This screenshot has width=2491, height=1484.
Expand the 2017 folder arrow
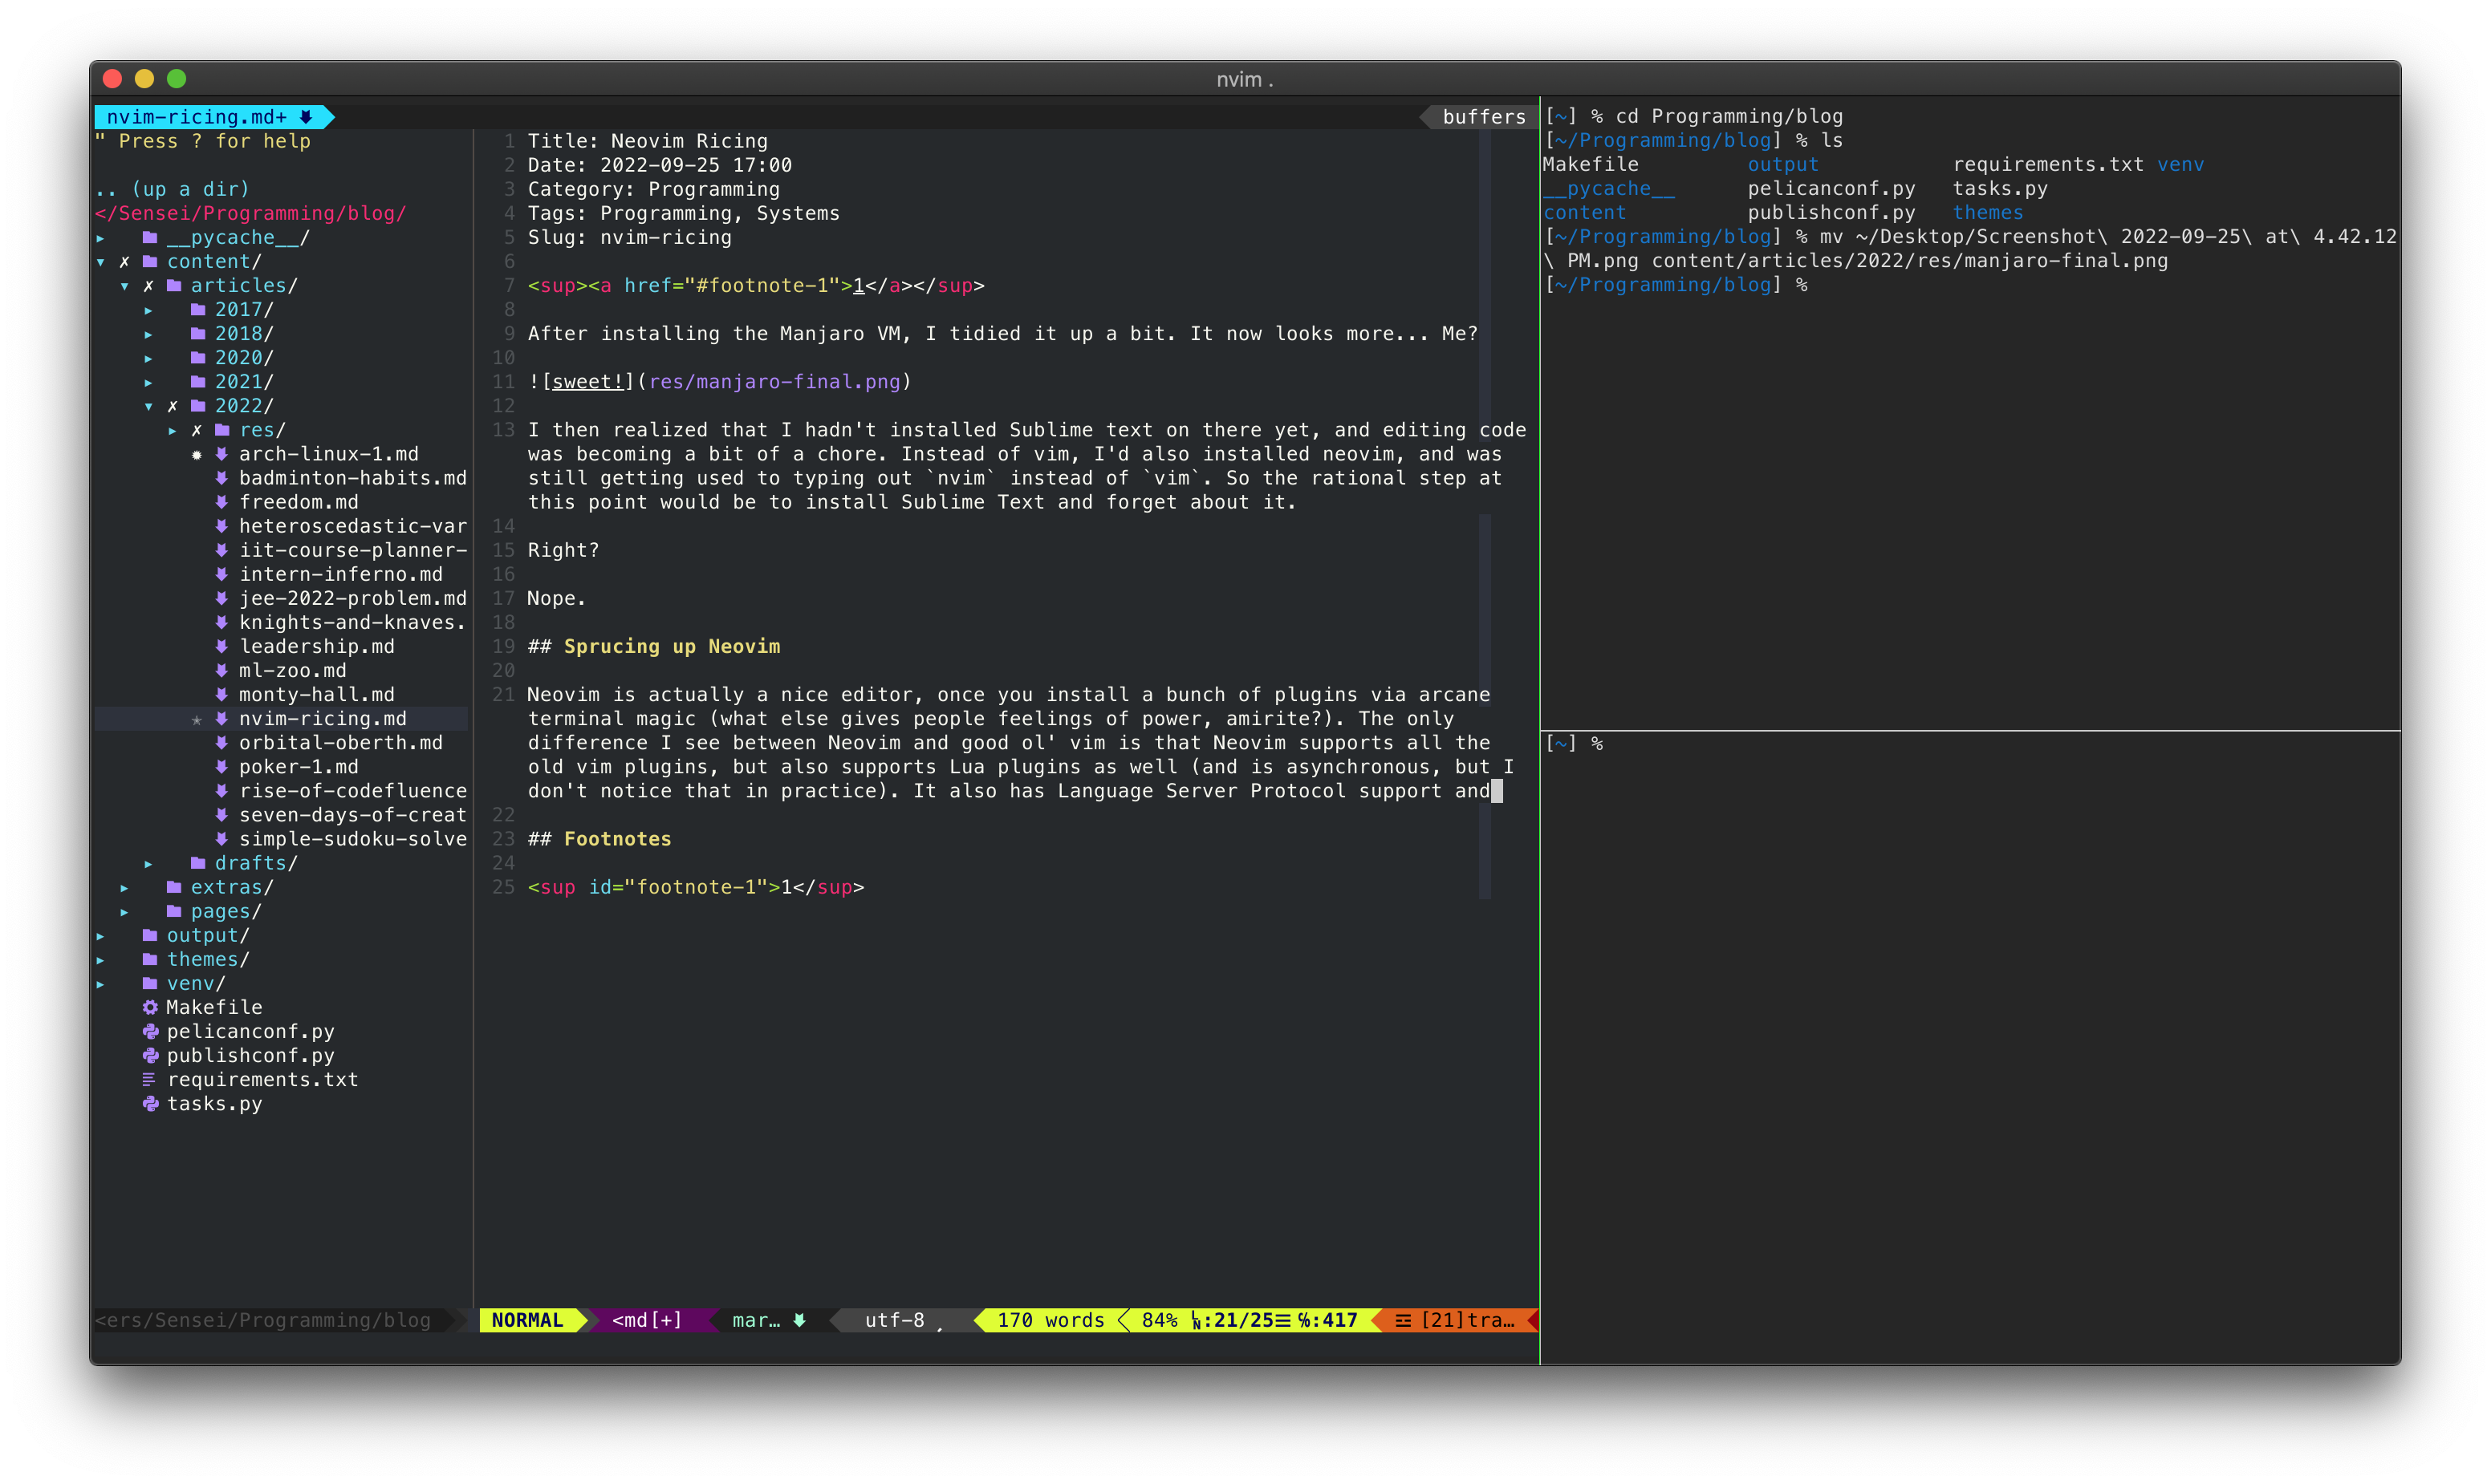coord(148,310)
